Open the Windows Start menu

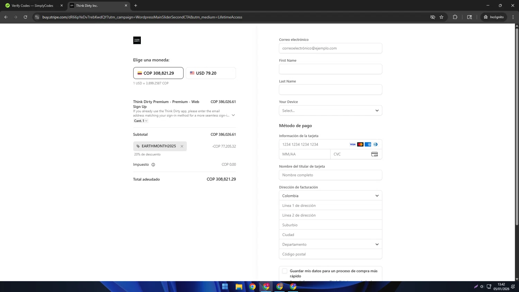pyautogui.click(x=225, y=286)
